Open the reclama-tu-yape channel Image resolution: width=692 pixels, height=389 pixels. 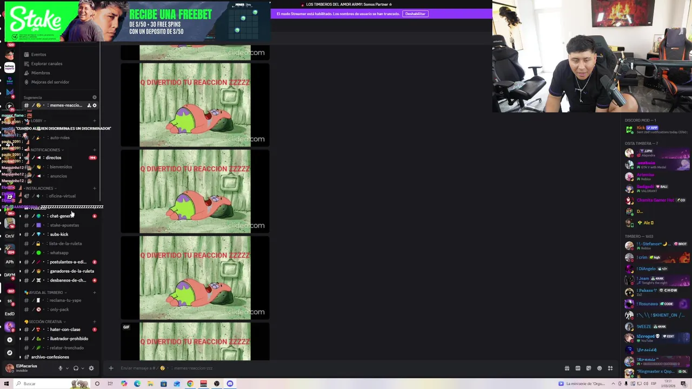(59, 300)
